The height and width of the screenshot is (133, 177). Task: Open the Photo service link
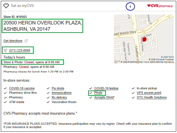pyautogui.click(x=98, y=93)
